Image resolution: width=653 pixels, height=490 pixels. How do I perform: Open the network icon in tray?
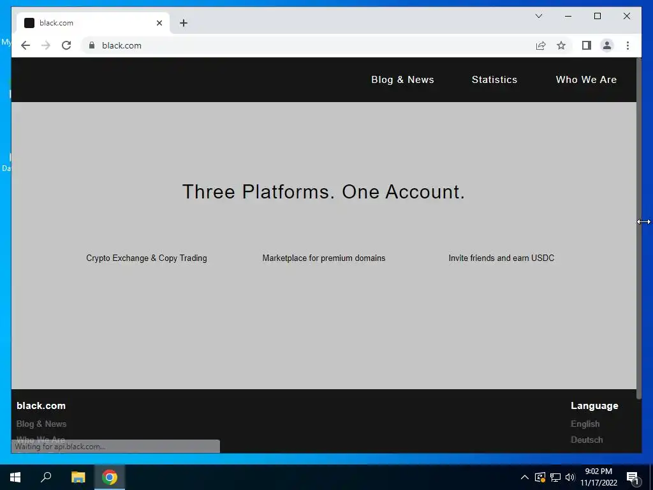click(x=555, y=477)
